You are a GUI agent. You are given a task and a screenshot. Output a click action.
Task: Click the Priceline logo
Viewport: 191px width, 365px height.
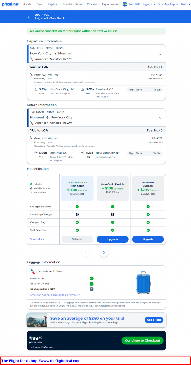pos(11,4)
